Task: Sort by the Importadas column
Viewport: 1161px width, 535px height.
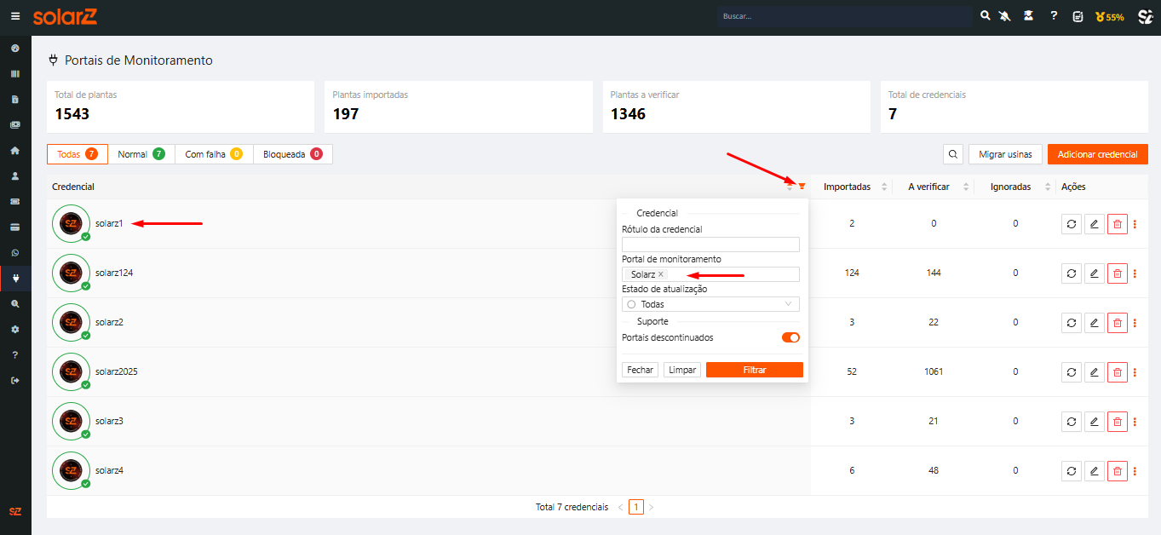Action: click(883, 187)
